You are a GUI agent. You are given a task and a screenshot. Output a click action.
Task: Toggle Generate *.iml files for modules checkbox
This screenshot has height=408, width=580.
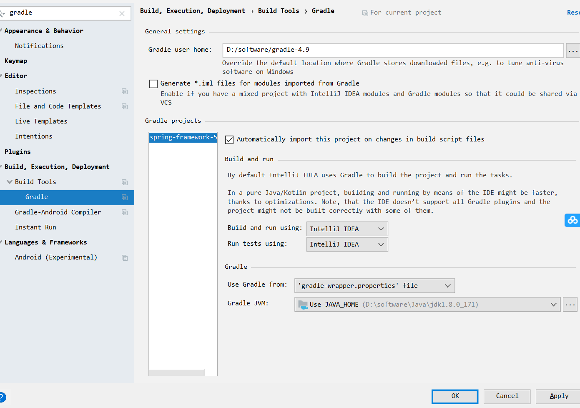point(153,84)
